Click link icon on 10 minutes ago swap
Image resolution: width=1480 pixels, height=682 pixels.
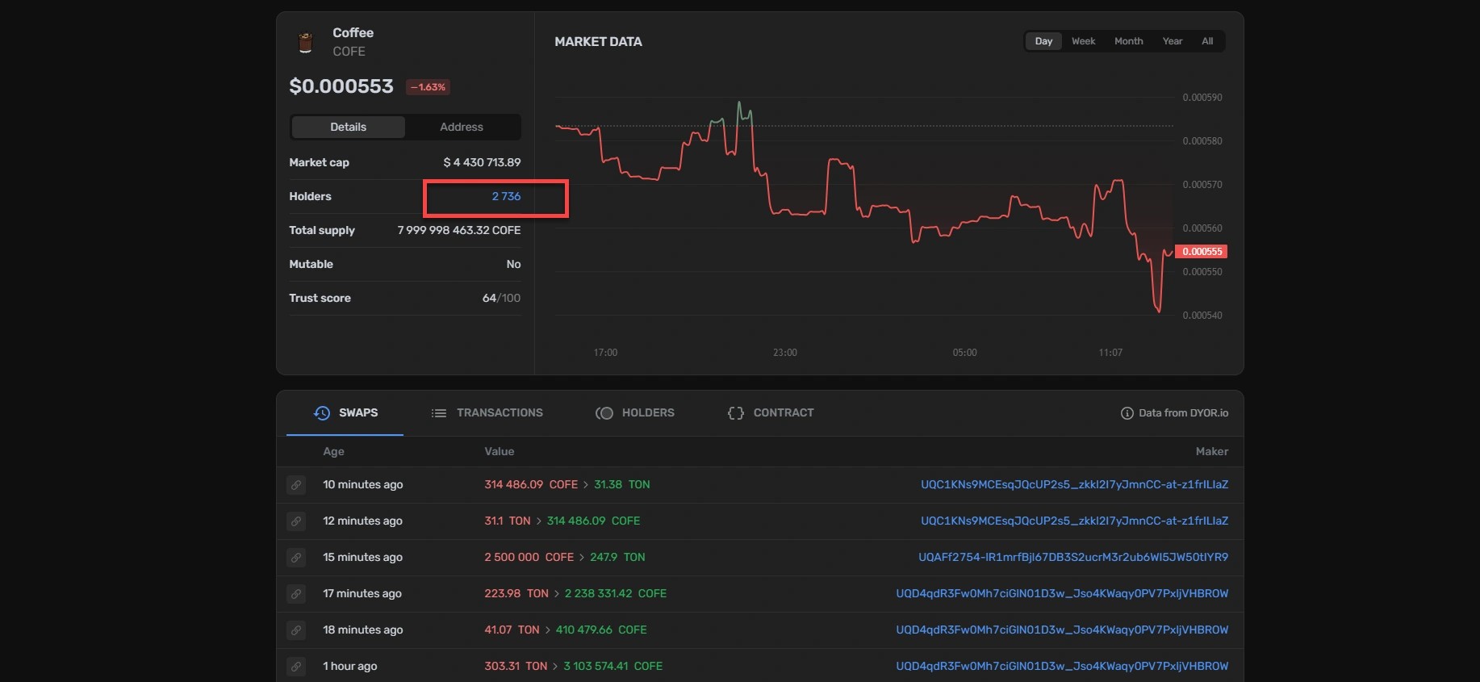(296, 485)
